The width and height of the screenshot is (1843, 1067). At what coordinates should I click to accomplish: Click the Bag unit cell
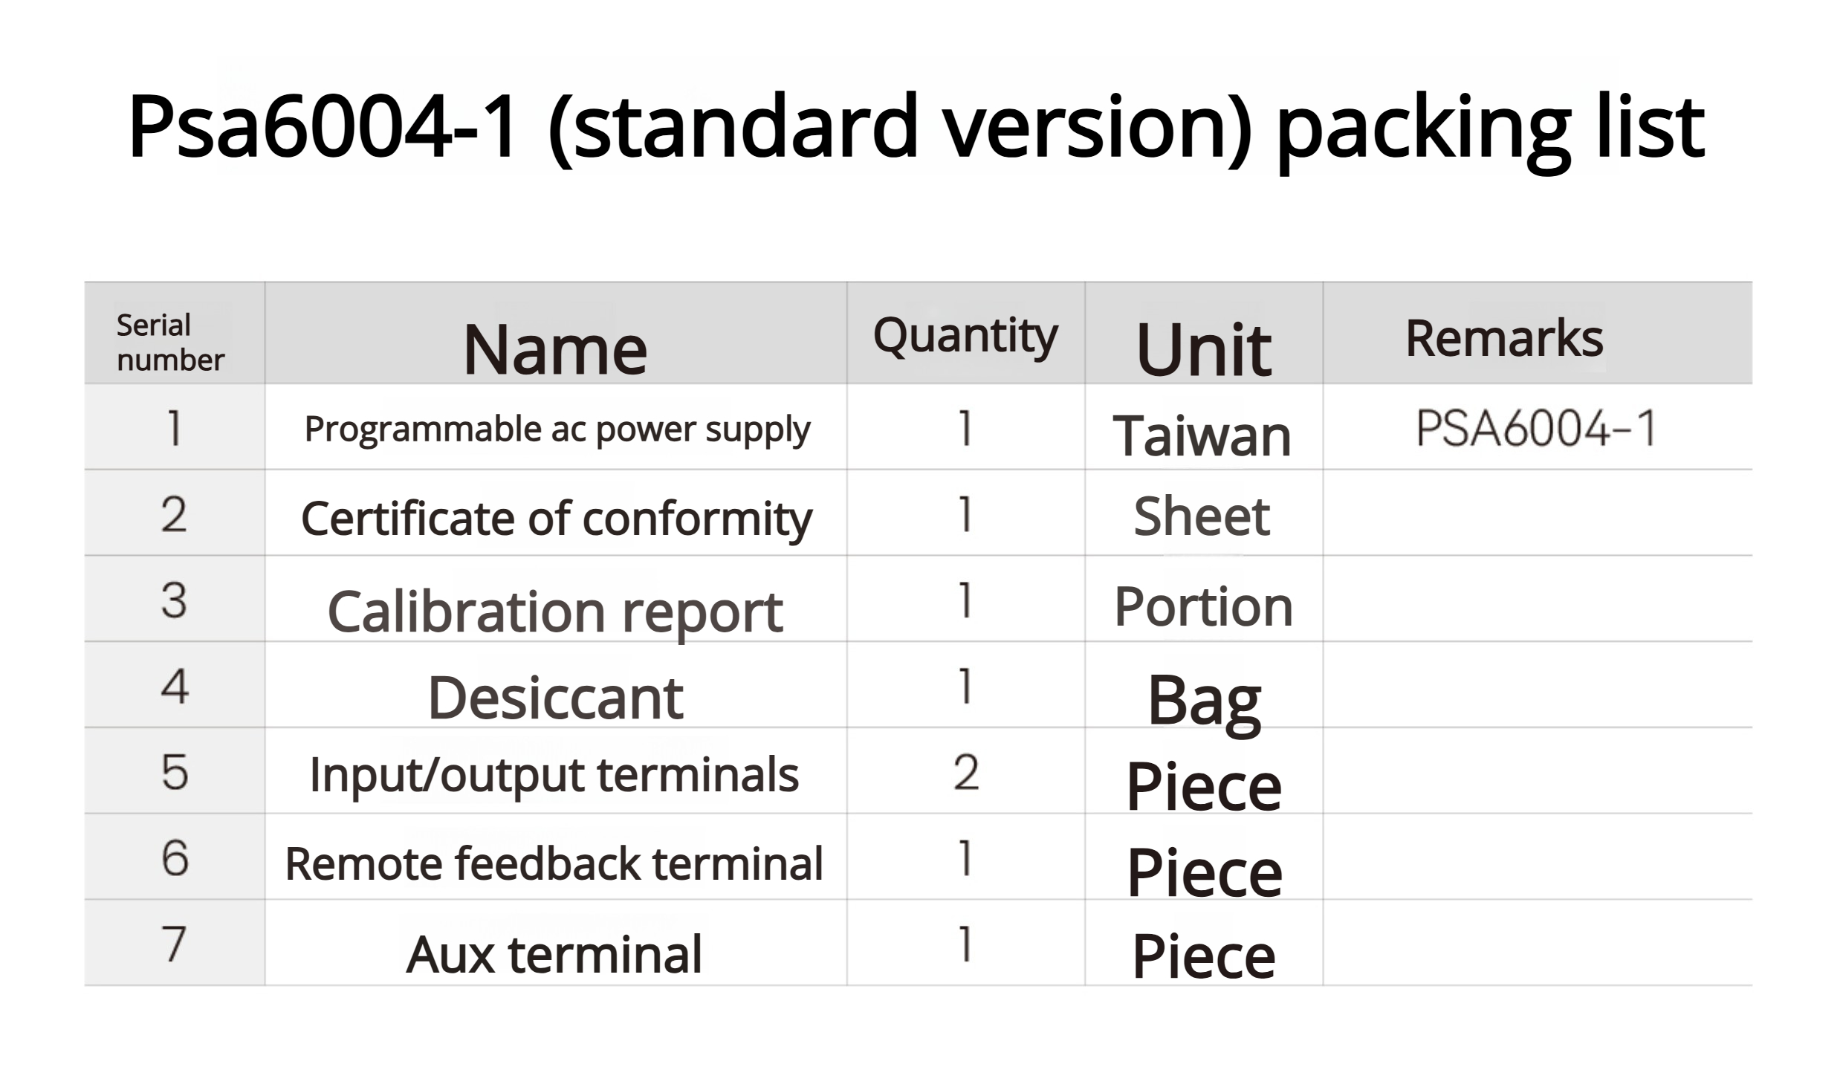click(1203, 700)
